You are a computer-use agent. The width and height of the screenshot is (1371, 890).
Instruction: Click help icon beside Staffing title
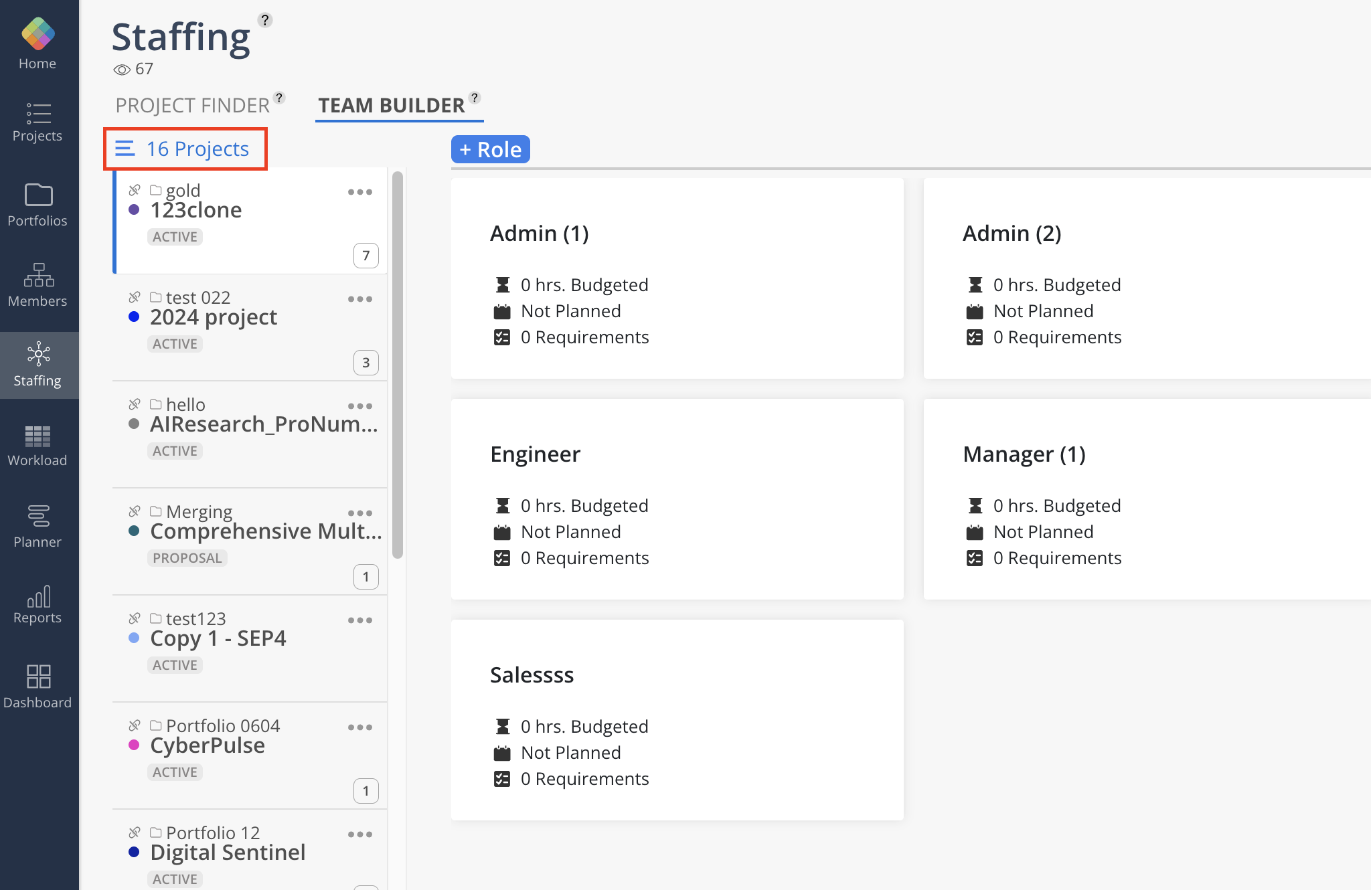coord(265,20)
